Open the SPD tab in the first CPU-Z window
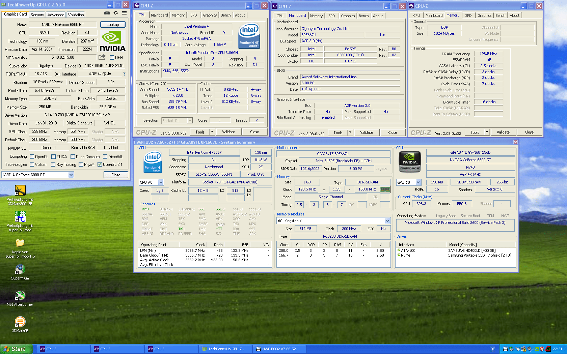567x354 pixels. pos(193,15)
